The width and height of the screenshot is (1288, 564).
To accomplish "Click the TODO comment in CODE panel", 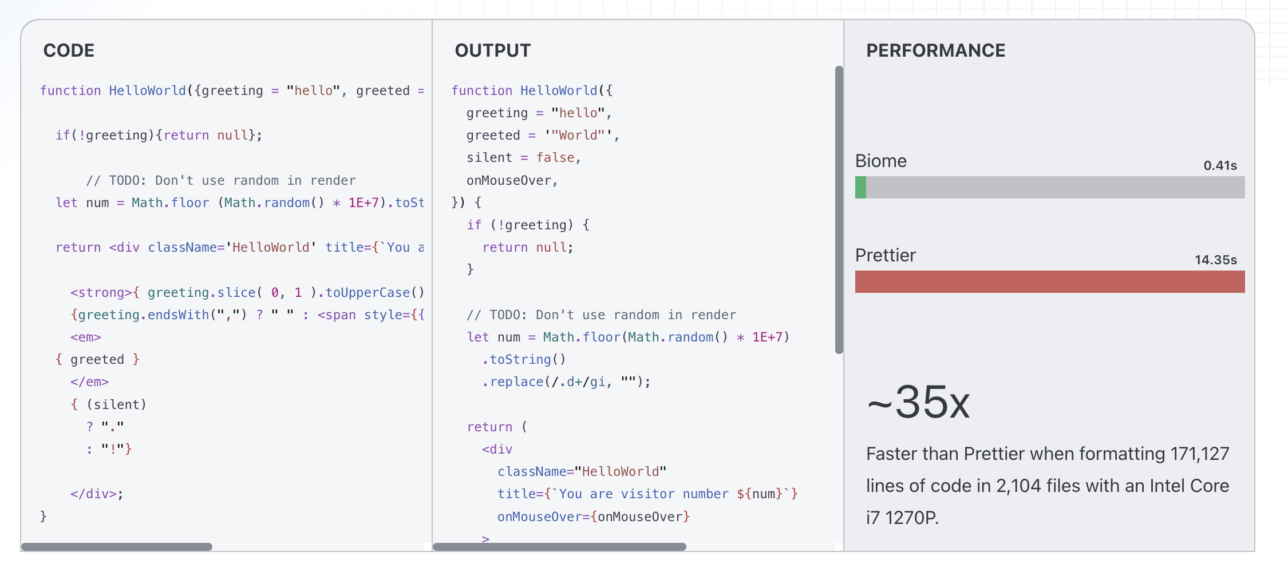I will (220, 180).
